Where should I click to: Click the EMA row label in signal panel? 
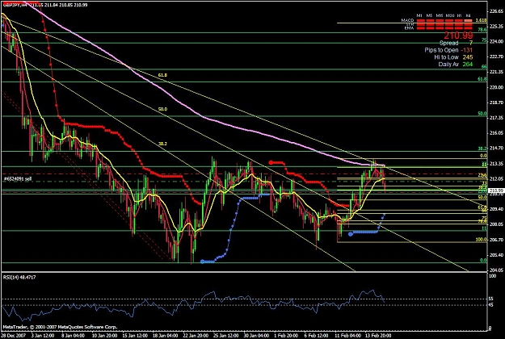pyautogui.click(x=409, y=28)
